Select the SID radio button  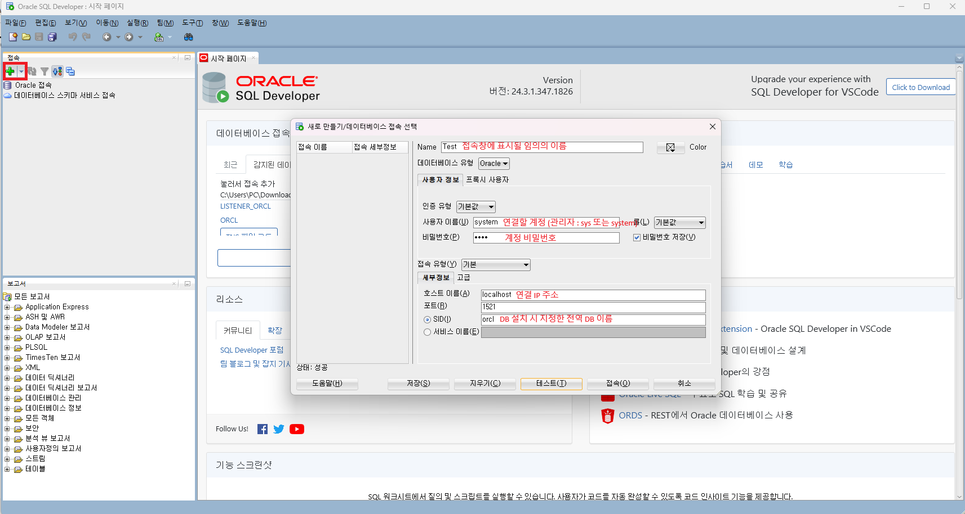[x=427, y=319]
